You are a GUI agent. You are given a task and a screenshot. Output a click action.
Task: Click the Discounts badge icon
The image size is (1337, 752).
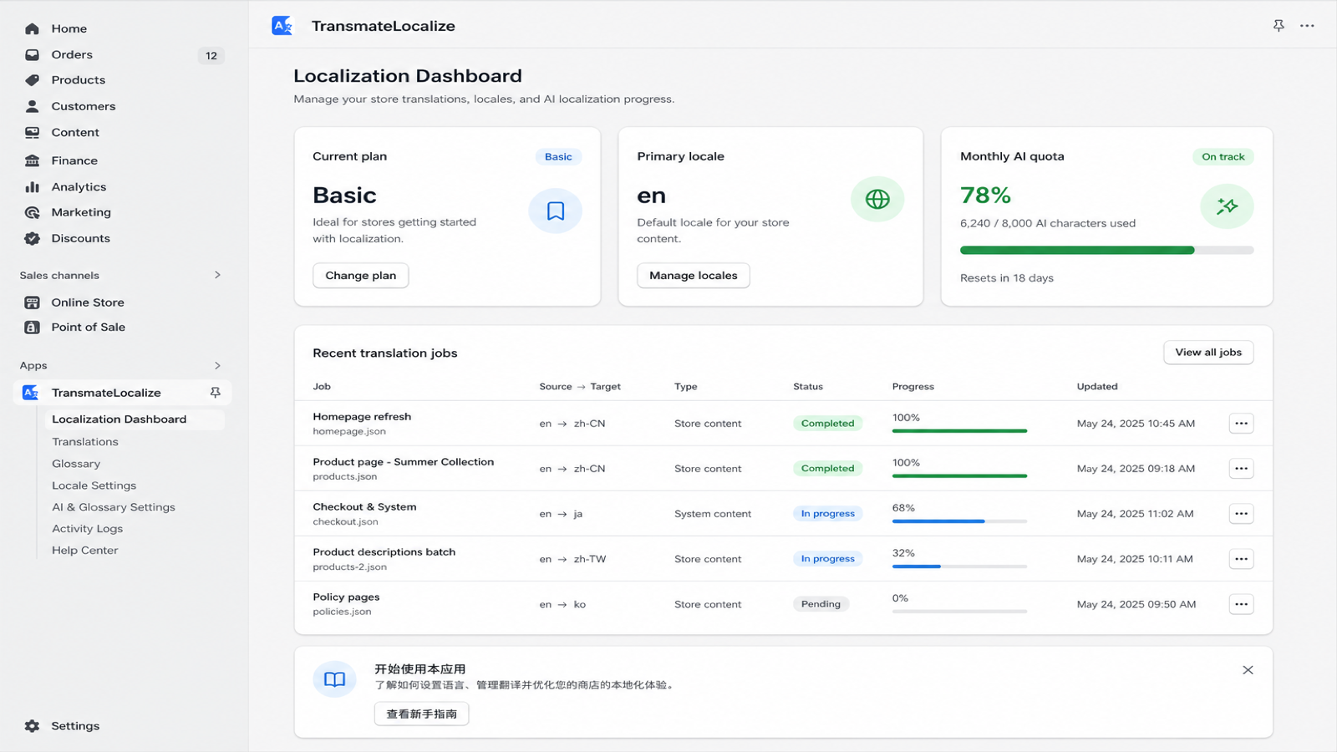(x=32, y=238)
